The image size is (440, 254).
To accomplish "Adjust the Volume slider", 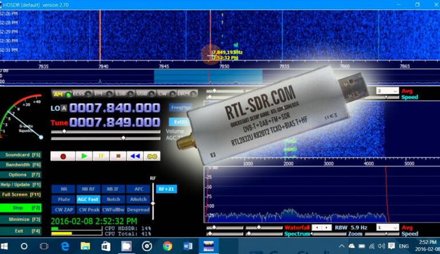I will (x=105, y=131).
